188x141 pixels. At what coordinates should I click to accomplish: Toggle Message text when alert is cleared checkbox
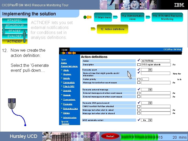139,113
